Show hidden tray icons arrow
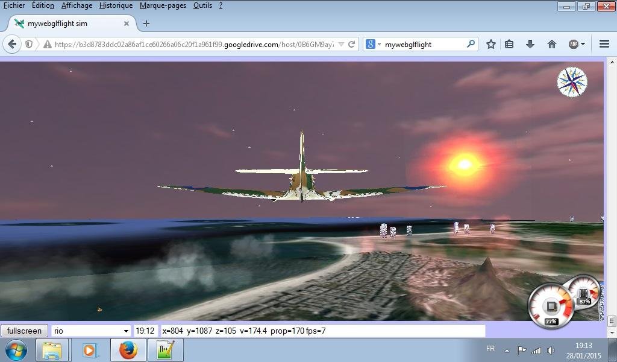Viewport: 617px width, 362px height. point(507,350)
